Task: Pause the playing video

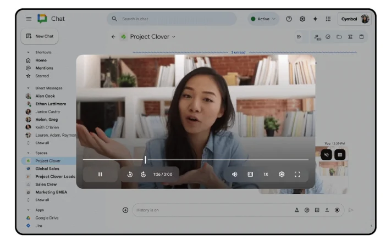Action: pyautogui.click(x=100, y=175)
